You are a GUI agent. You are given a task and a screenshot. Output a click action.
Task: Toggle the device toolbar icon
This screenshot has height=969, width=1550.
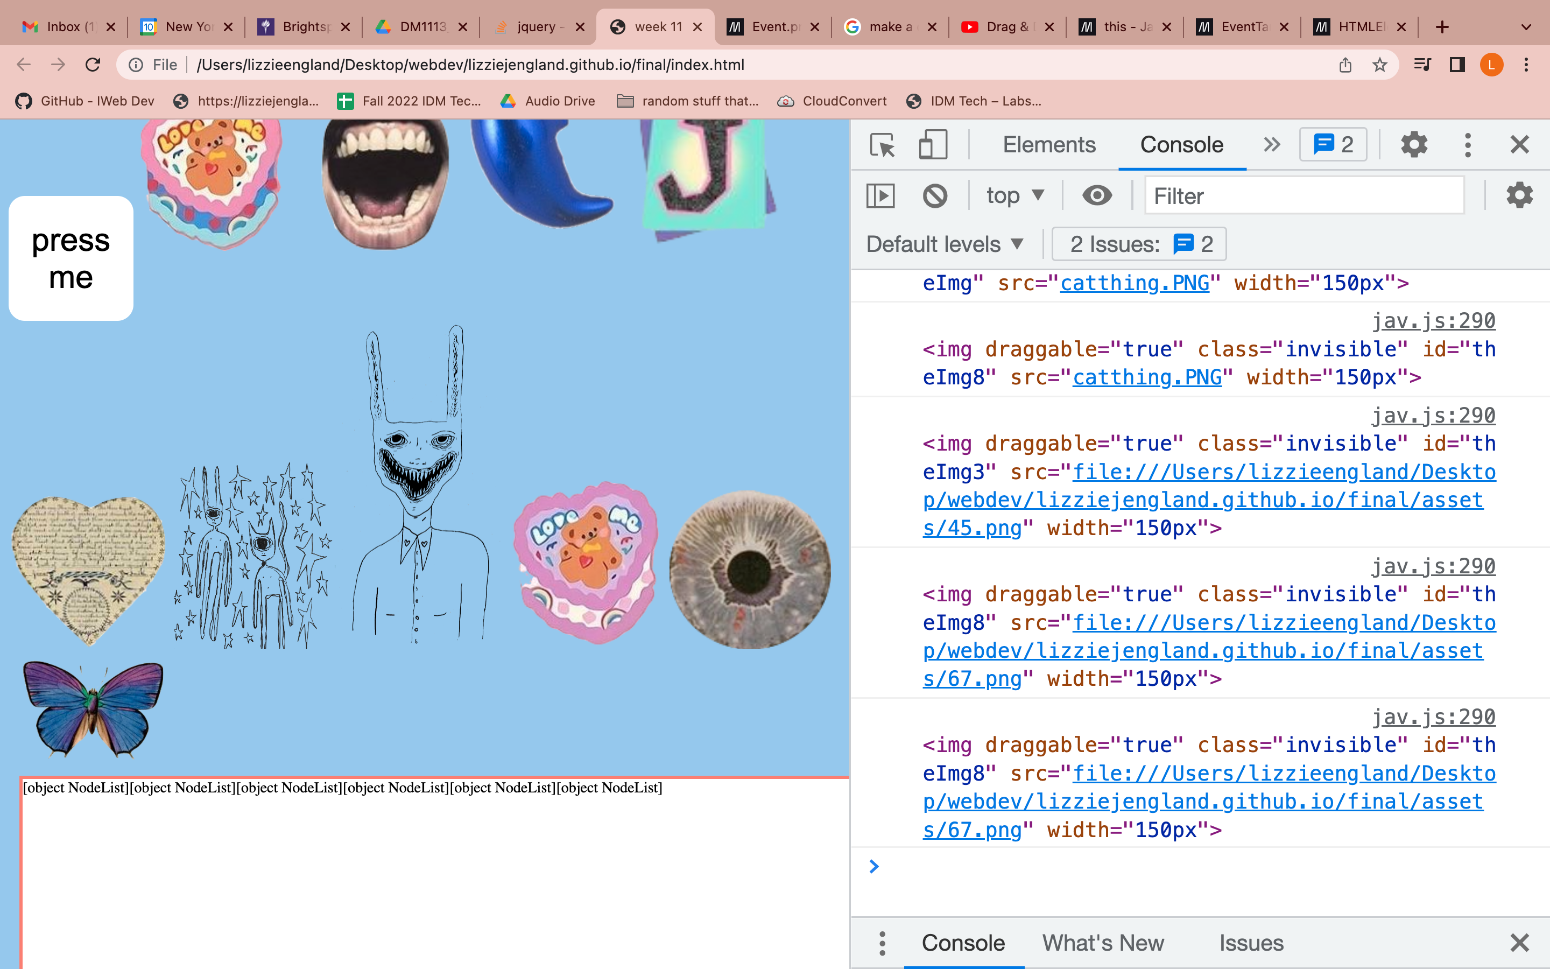933,145
